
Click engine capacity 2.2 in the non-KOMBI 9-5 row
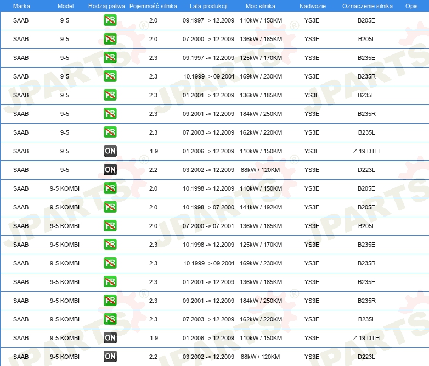153,170
